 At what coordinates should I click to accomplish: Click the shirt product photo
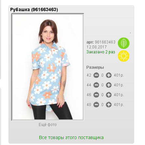coord(48,67)
